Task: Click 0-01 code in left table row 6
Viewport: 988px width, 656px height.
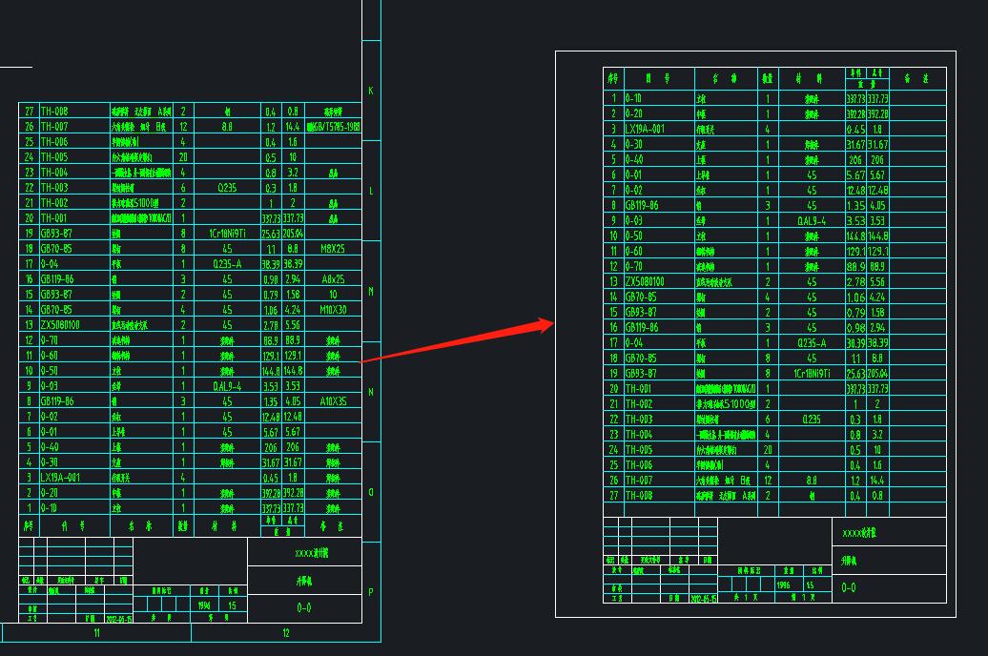Action: [50, 432]
